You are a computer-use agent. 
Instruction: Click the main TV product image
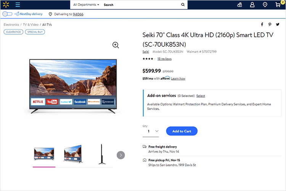(73, 86)
